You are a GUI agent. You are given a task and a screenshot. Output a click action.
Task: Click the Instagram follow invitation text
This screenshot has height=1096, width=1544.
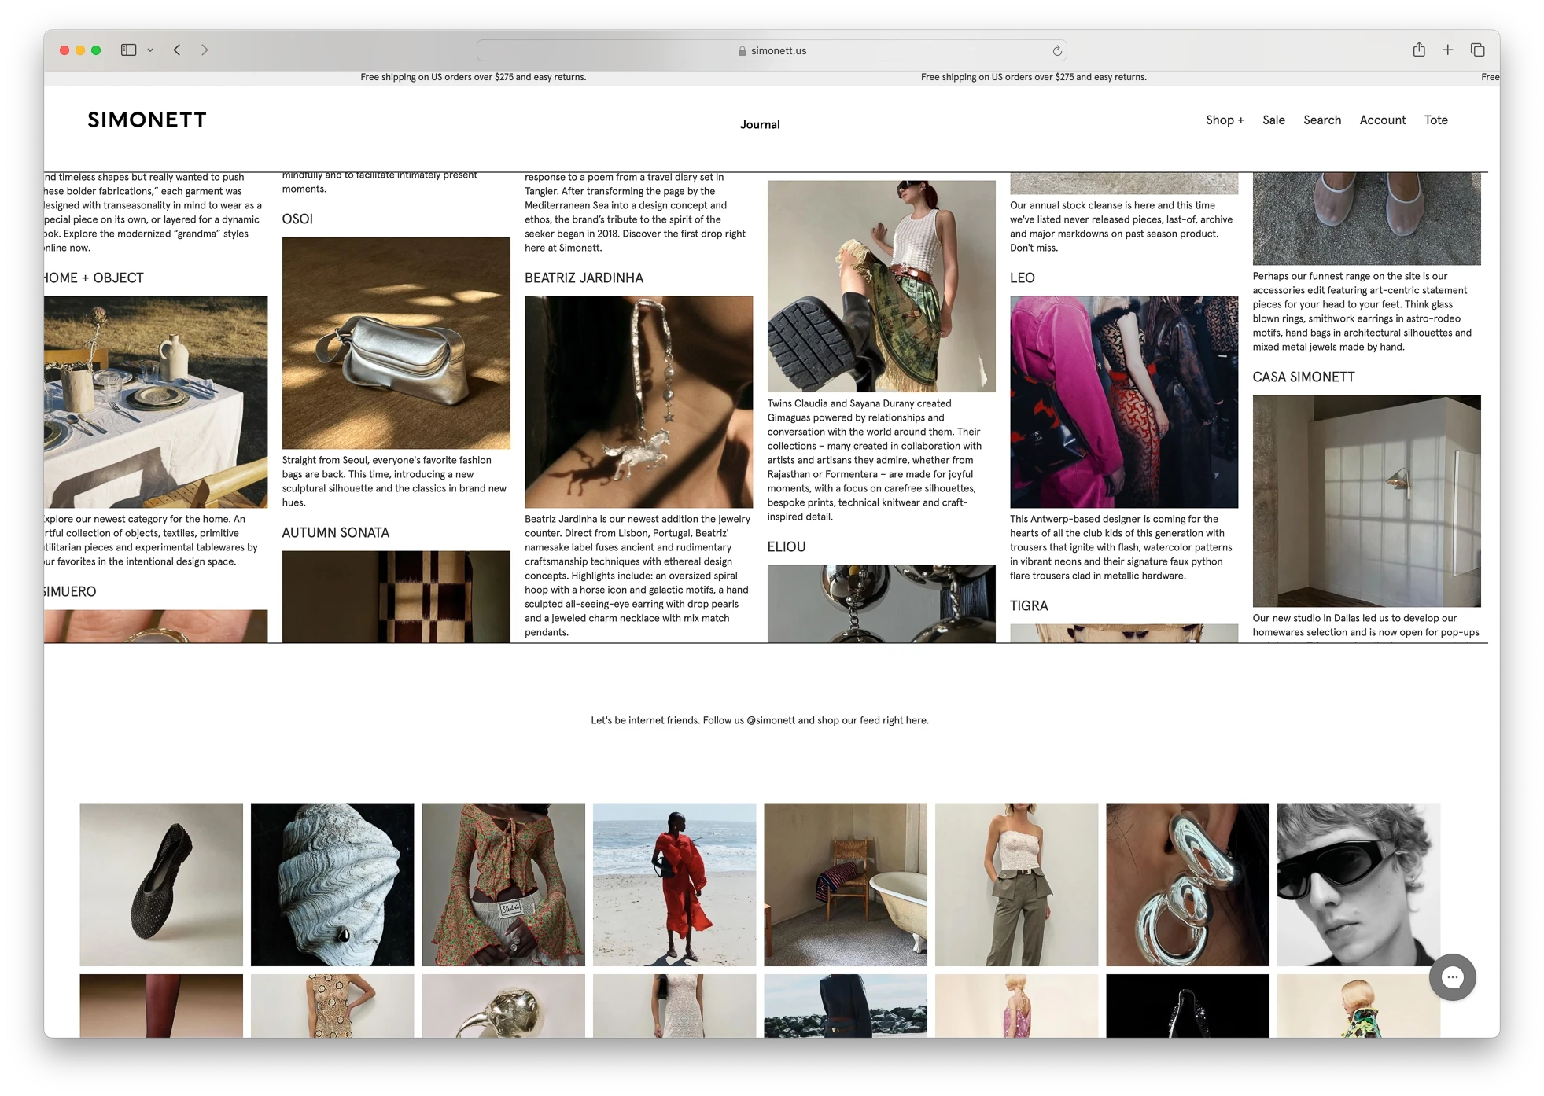click(760, 720)
